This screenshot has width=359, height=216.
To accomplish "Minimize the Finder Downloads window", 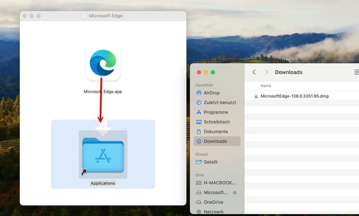I will tap(206, 72).
